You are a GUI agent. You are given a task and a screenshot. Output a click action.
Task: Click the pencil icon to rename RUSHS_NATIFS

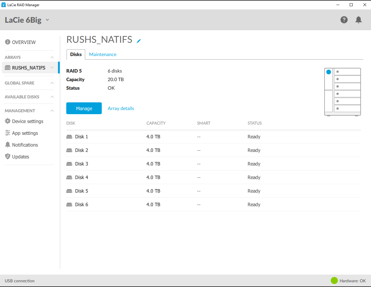click(x=139, y=41)
